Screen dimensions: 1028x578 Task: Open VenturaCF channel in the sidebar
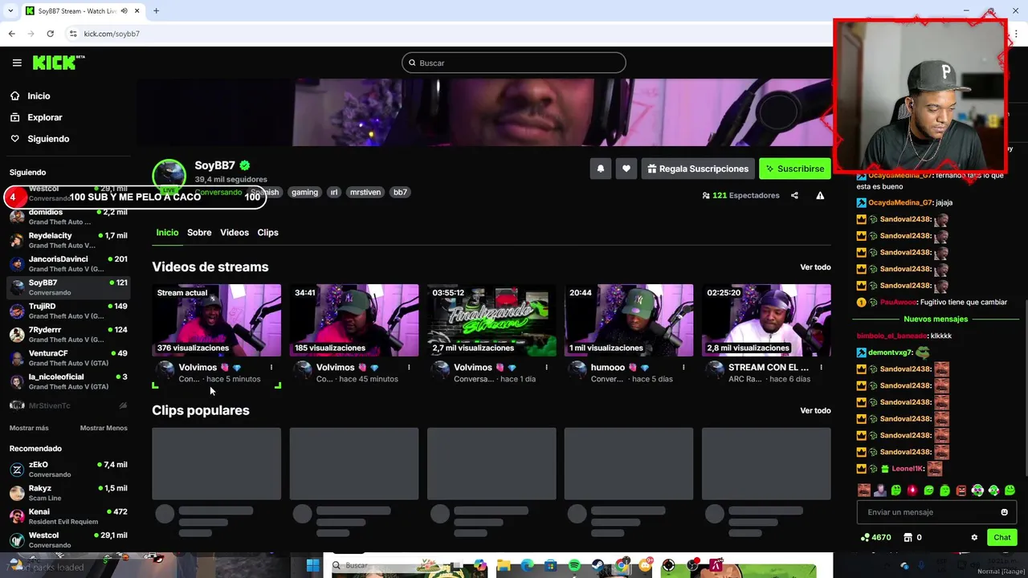pos(68,357)
